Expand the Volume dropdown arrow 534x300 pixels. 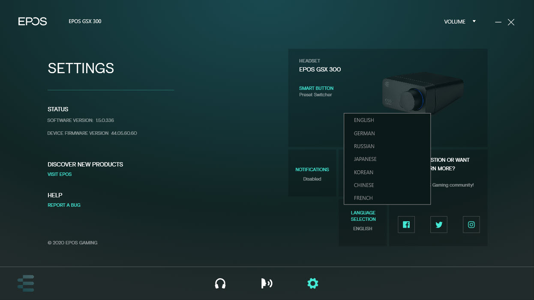click(474, 21)
